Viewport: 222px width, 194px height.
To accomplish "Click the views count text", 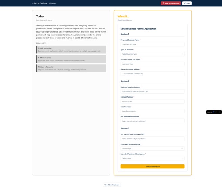I will 52,3.
